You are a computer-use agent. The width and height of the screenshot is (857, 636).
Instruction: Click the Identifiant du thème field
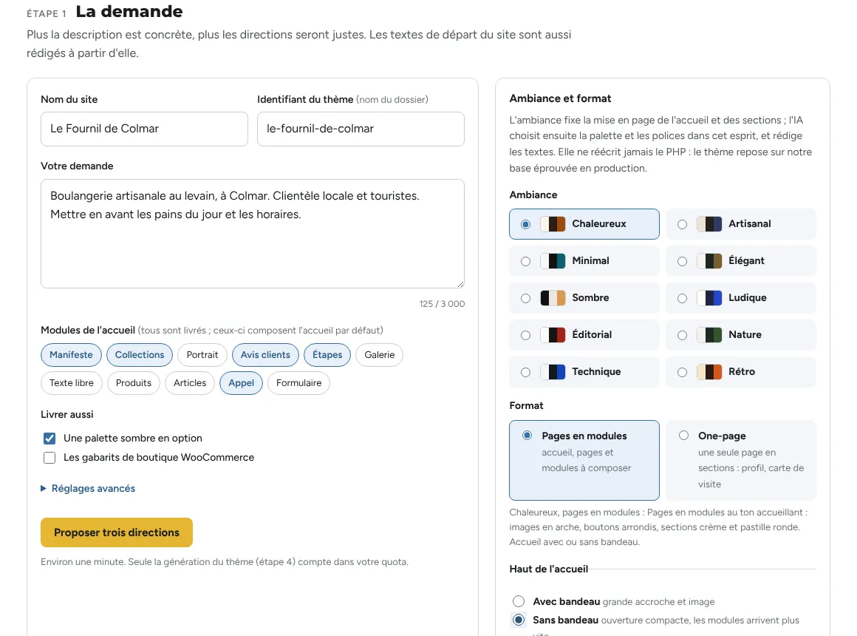[x=361, y=129]
